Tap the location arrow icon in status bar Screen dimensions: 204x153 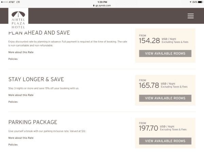190,2
